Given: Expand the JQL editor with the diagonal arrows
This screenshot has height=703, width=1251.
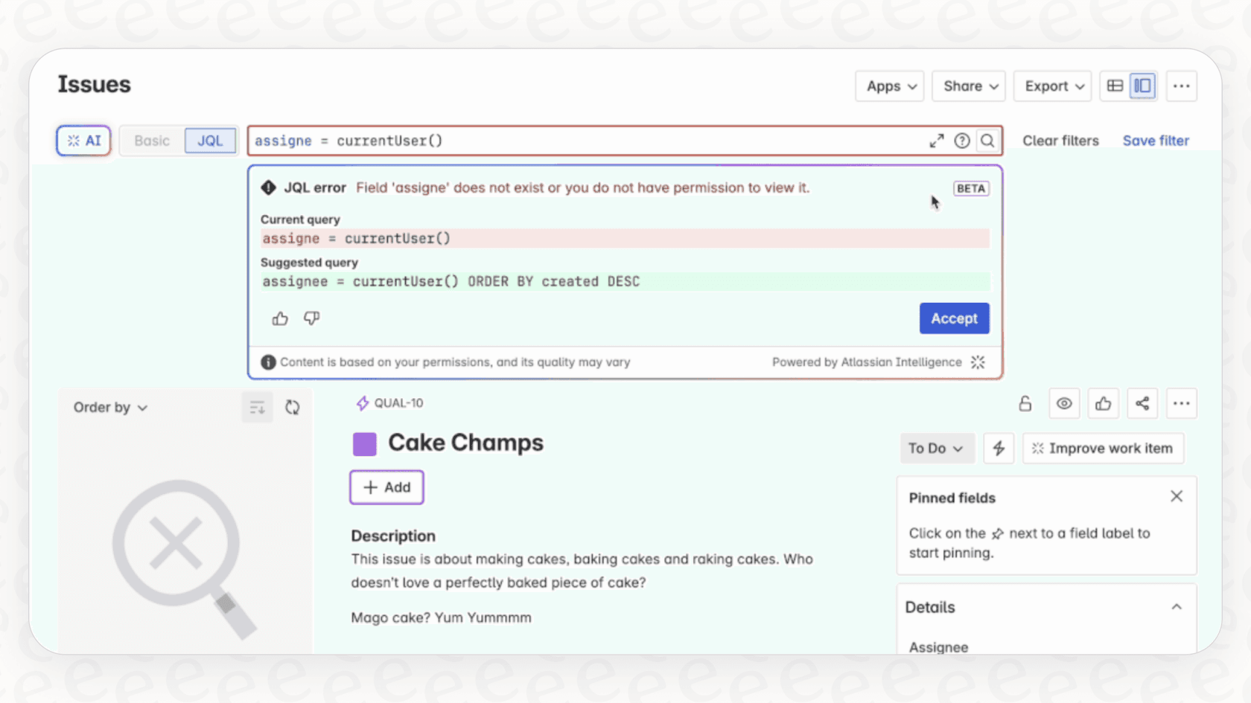Looking at the screenshot, I should tap(937, 141).
